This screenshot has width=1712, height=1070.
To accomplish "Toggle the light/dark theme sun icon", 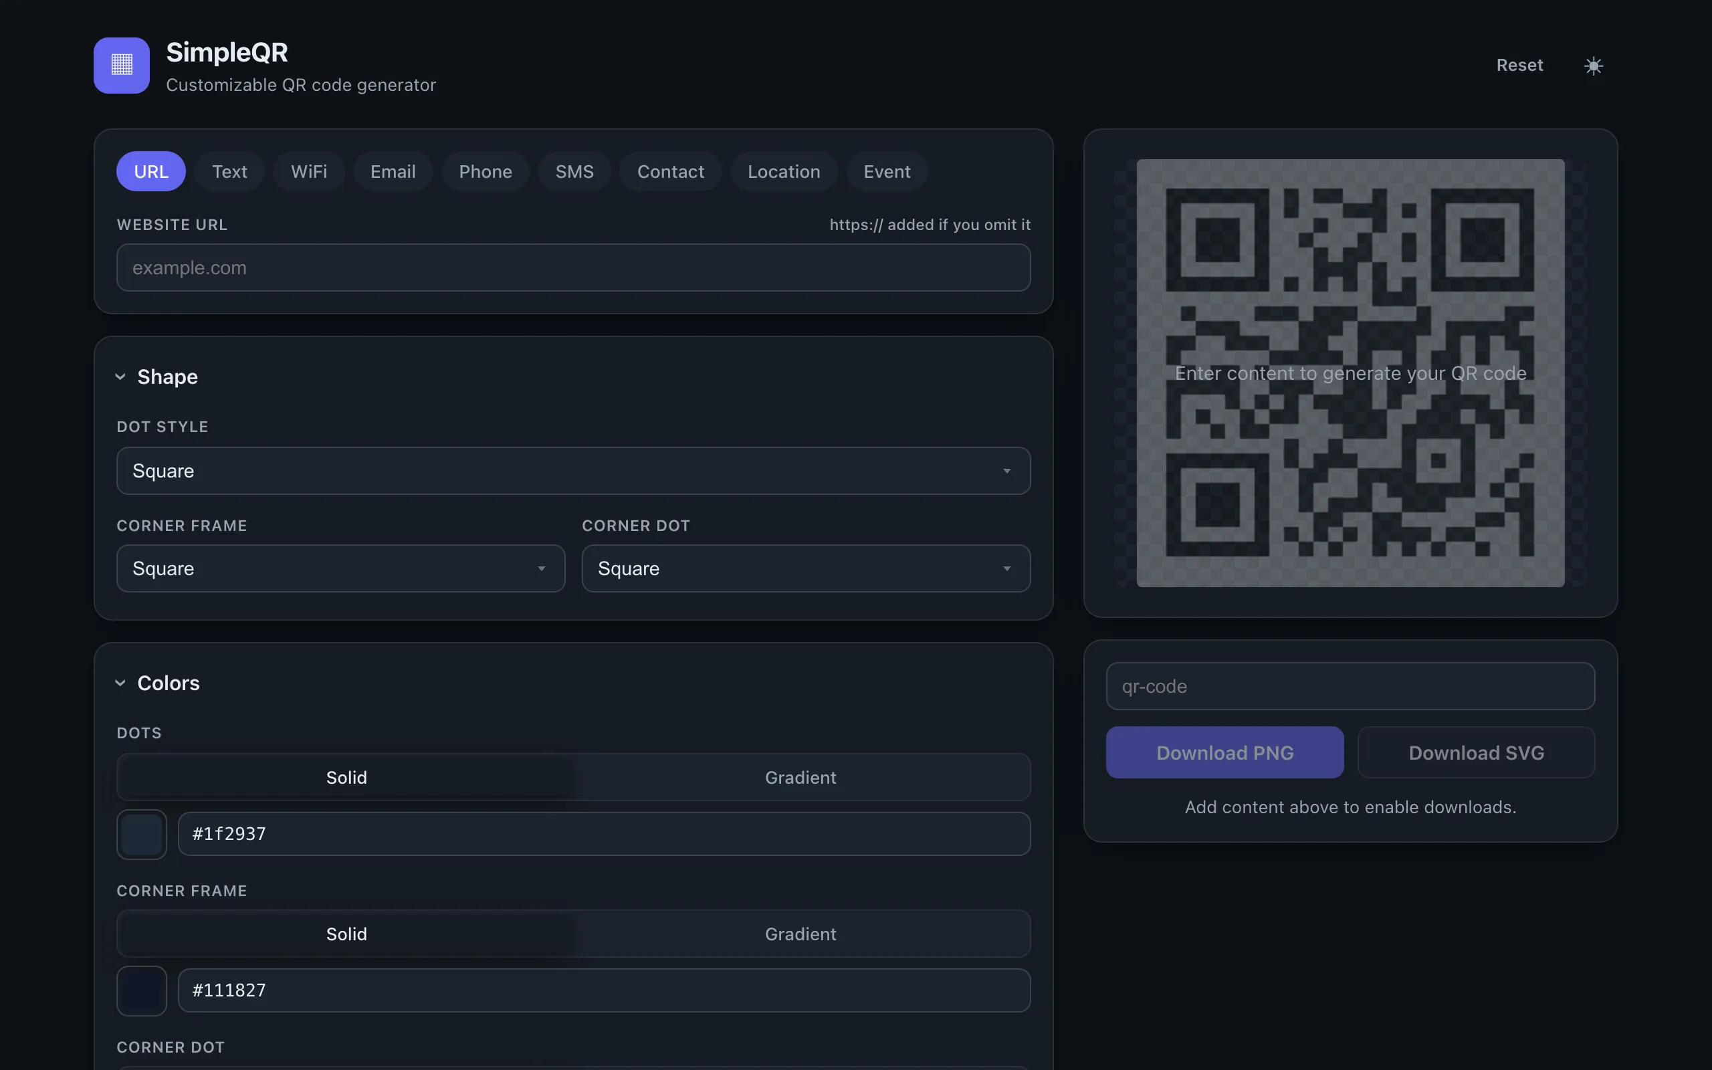I will (1593, 65).
